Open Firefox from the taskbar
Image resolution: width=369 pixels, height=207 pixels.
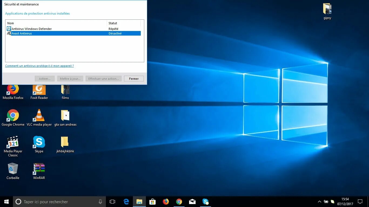[x=166, y=202]
